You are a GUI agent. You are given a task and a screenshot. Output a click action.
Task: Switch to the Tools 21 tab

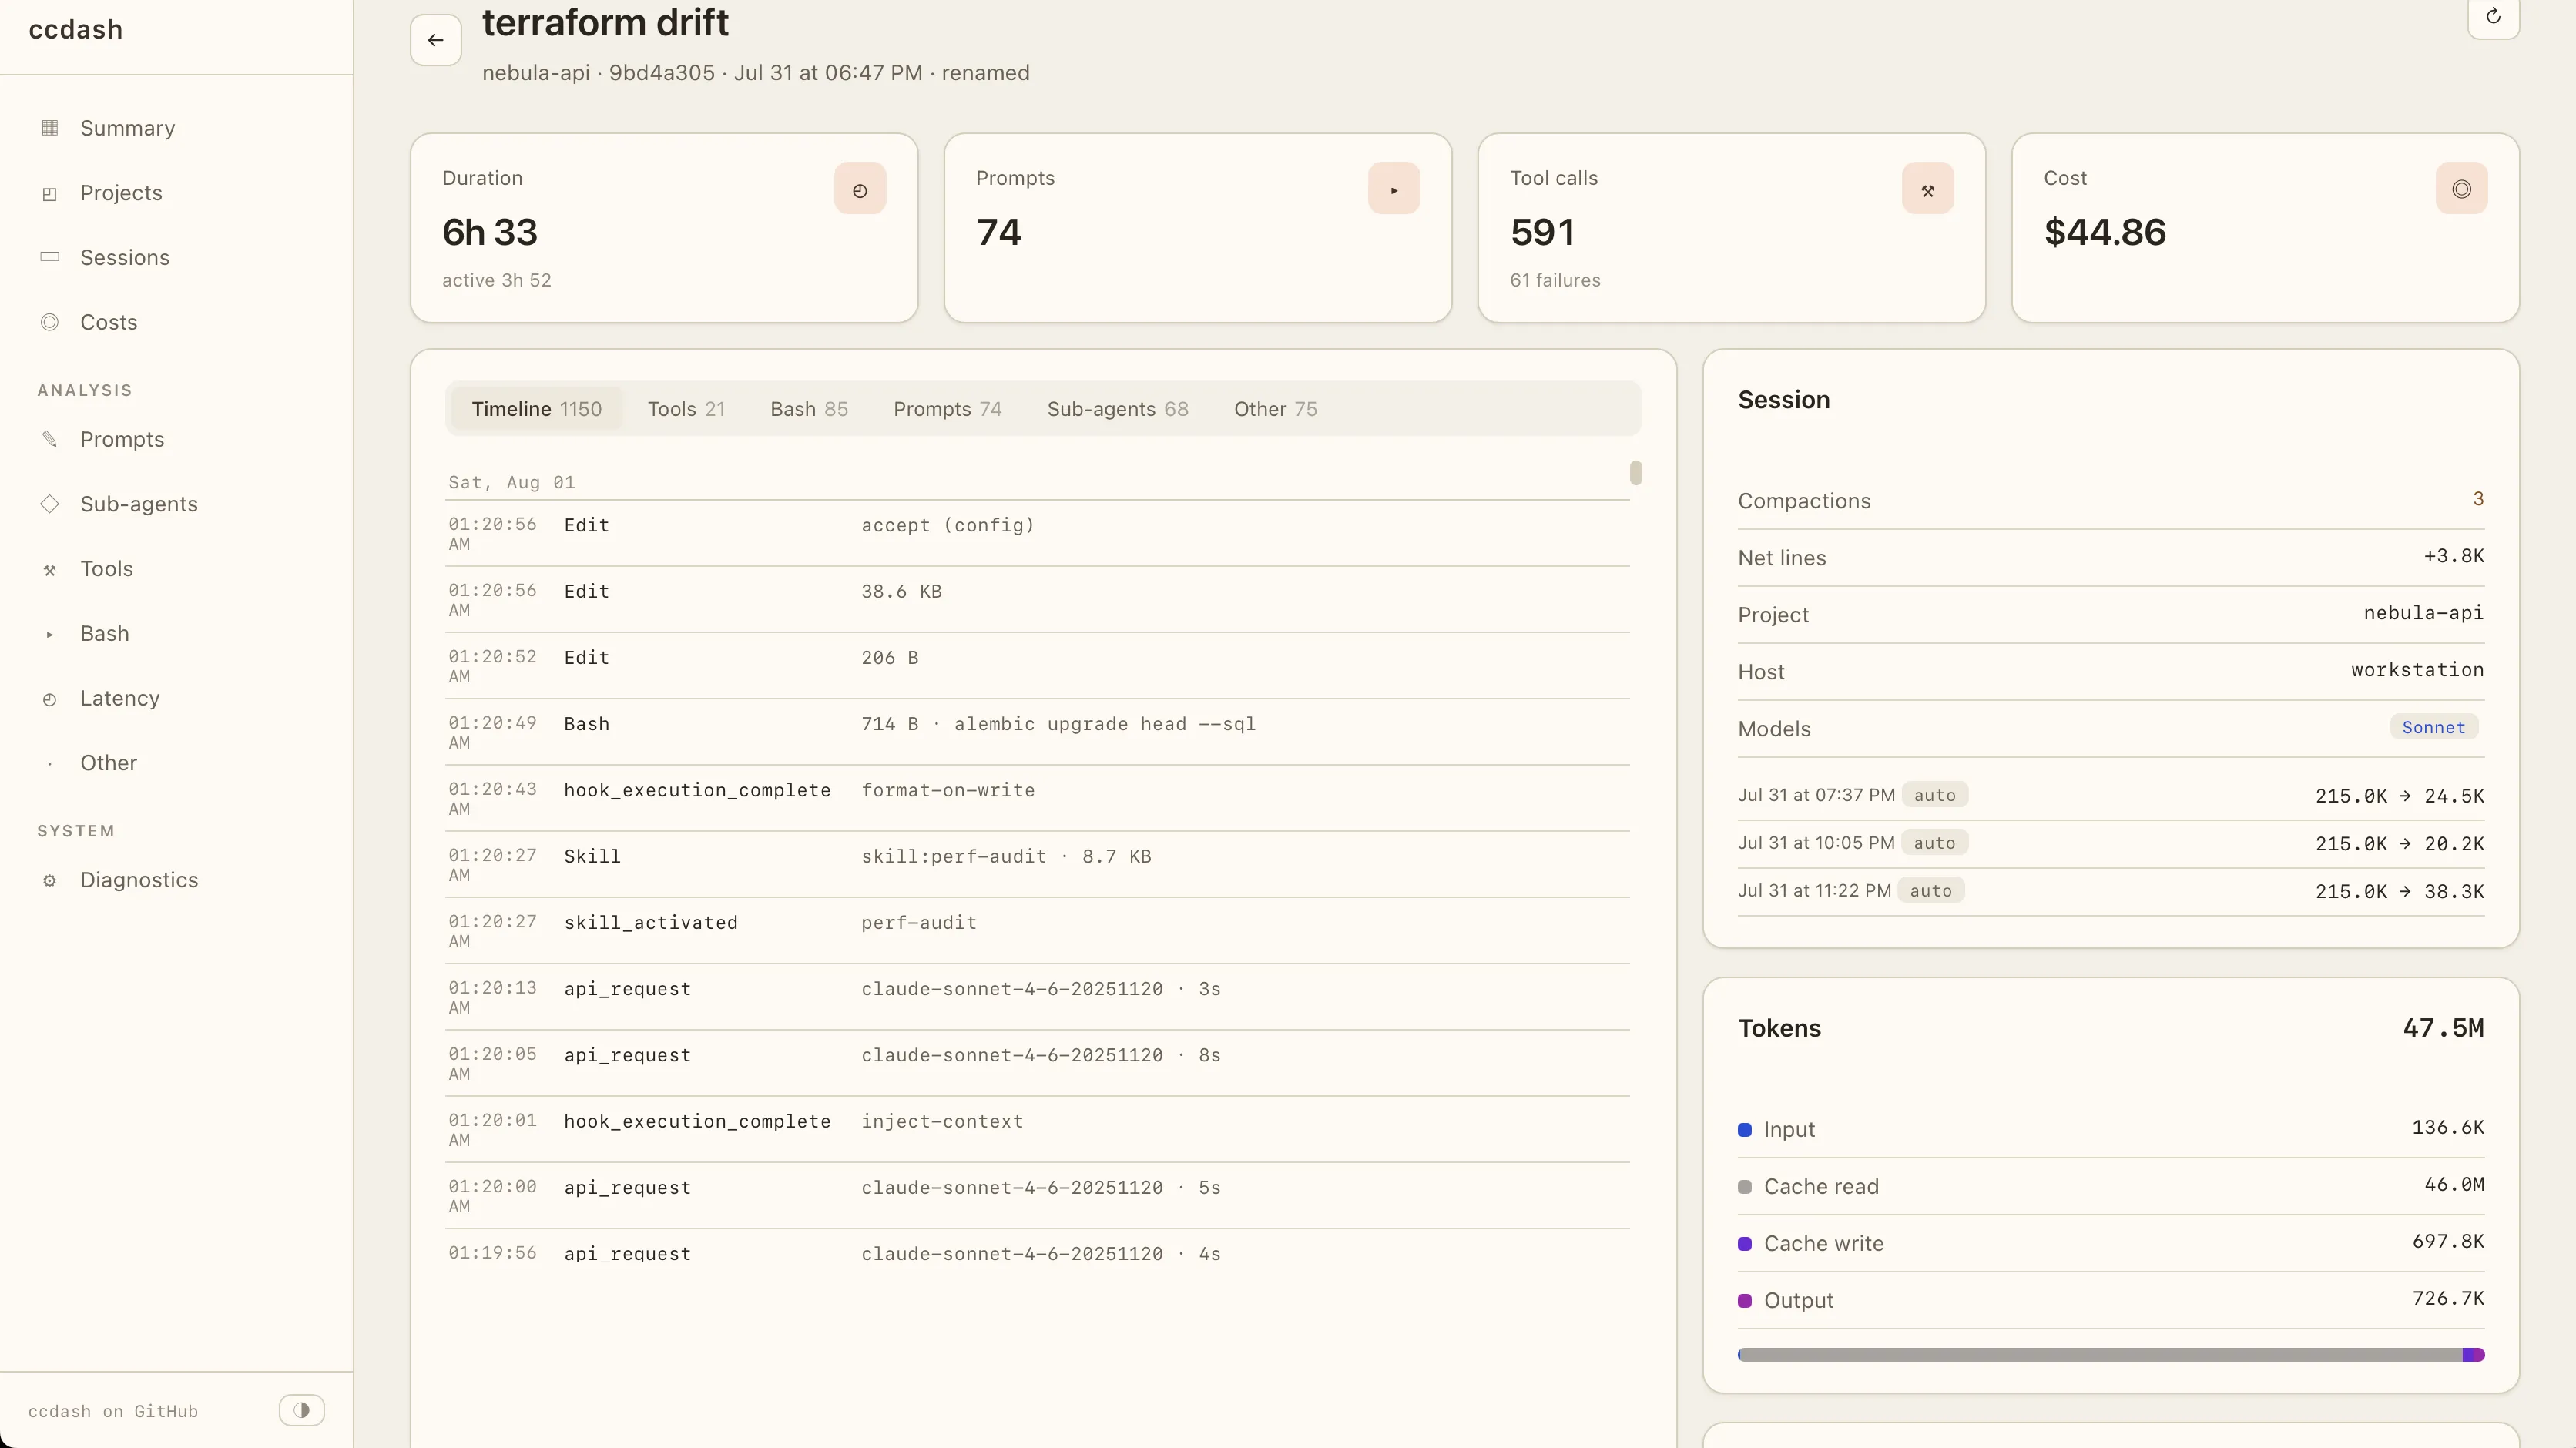[686, 409]
